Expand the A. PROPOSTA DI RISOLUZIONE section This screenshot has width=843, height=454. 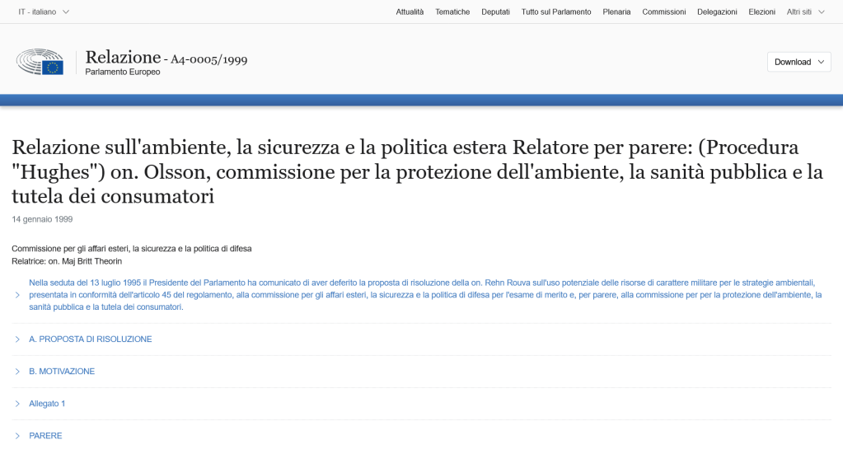[x=90, y=339]
